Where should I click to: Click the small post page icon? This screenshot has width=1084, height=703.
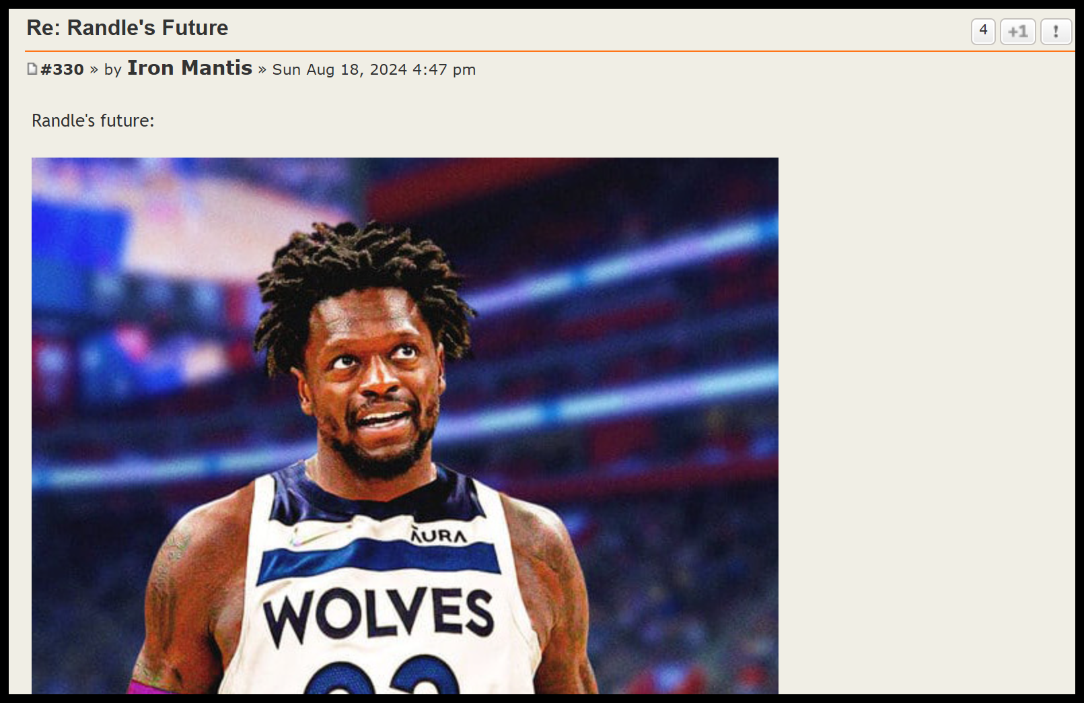click(x=32, y=69)
